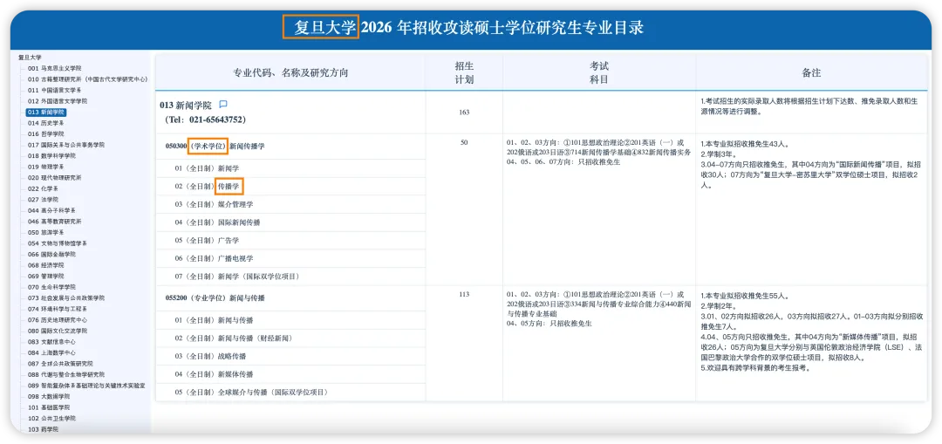Screen dimensions: 942x444
Task: Open 014 历史学系 in the sidebar
Action: (45, 123)
